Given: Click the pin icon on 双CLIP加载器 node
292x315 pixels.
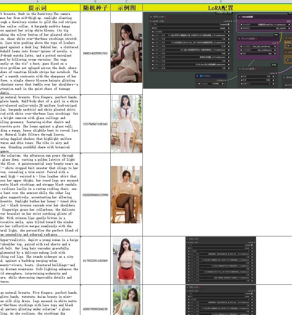Looking at the screenshot, I should 256,39.
